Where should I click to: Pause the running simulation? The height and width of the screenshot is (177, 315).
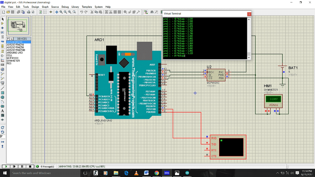(x=22, y=166)
